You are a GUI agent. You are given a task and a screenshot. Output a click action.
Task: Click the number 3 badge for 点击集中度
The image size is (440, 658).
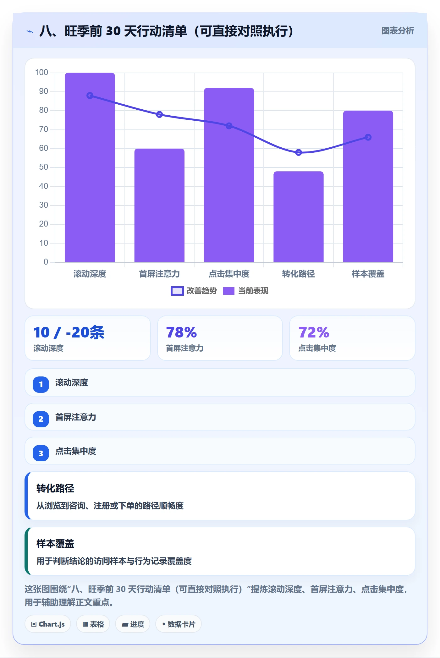click(41, 453)
